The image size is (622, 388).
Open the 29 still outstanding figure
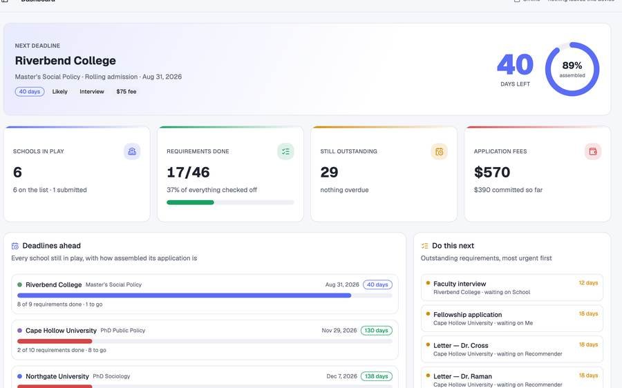click(x=329, y=172)
